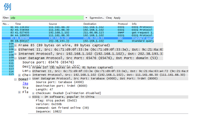Select packet 83 SNMP get-request row
The width and height of the screenshot is (200, 116).
pos(78,33)
